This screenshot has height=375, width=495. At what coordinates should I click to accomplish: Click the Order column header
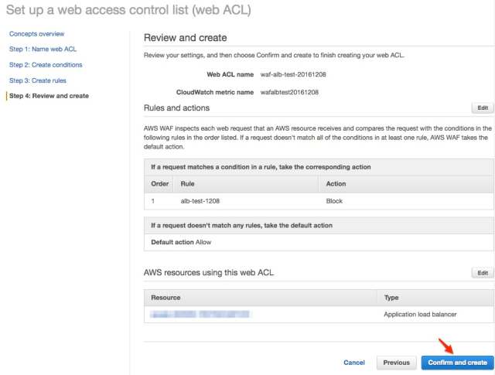tap(160, 184)
